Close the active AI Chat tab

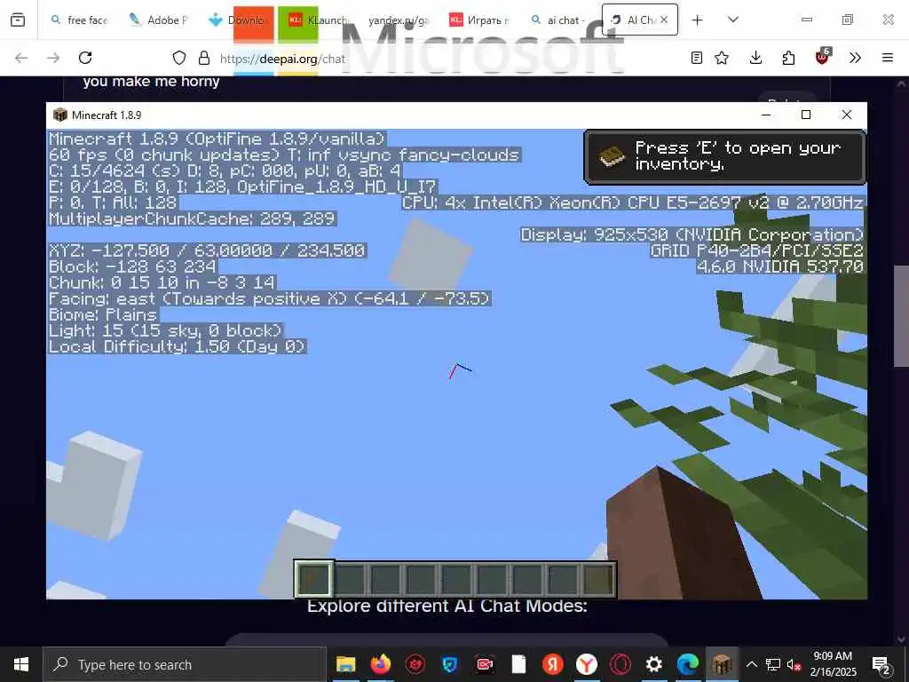point(664,20)
